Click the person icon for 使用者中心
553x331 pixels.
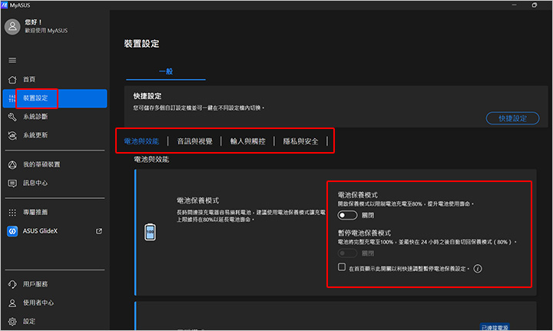coord(12,303)
